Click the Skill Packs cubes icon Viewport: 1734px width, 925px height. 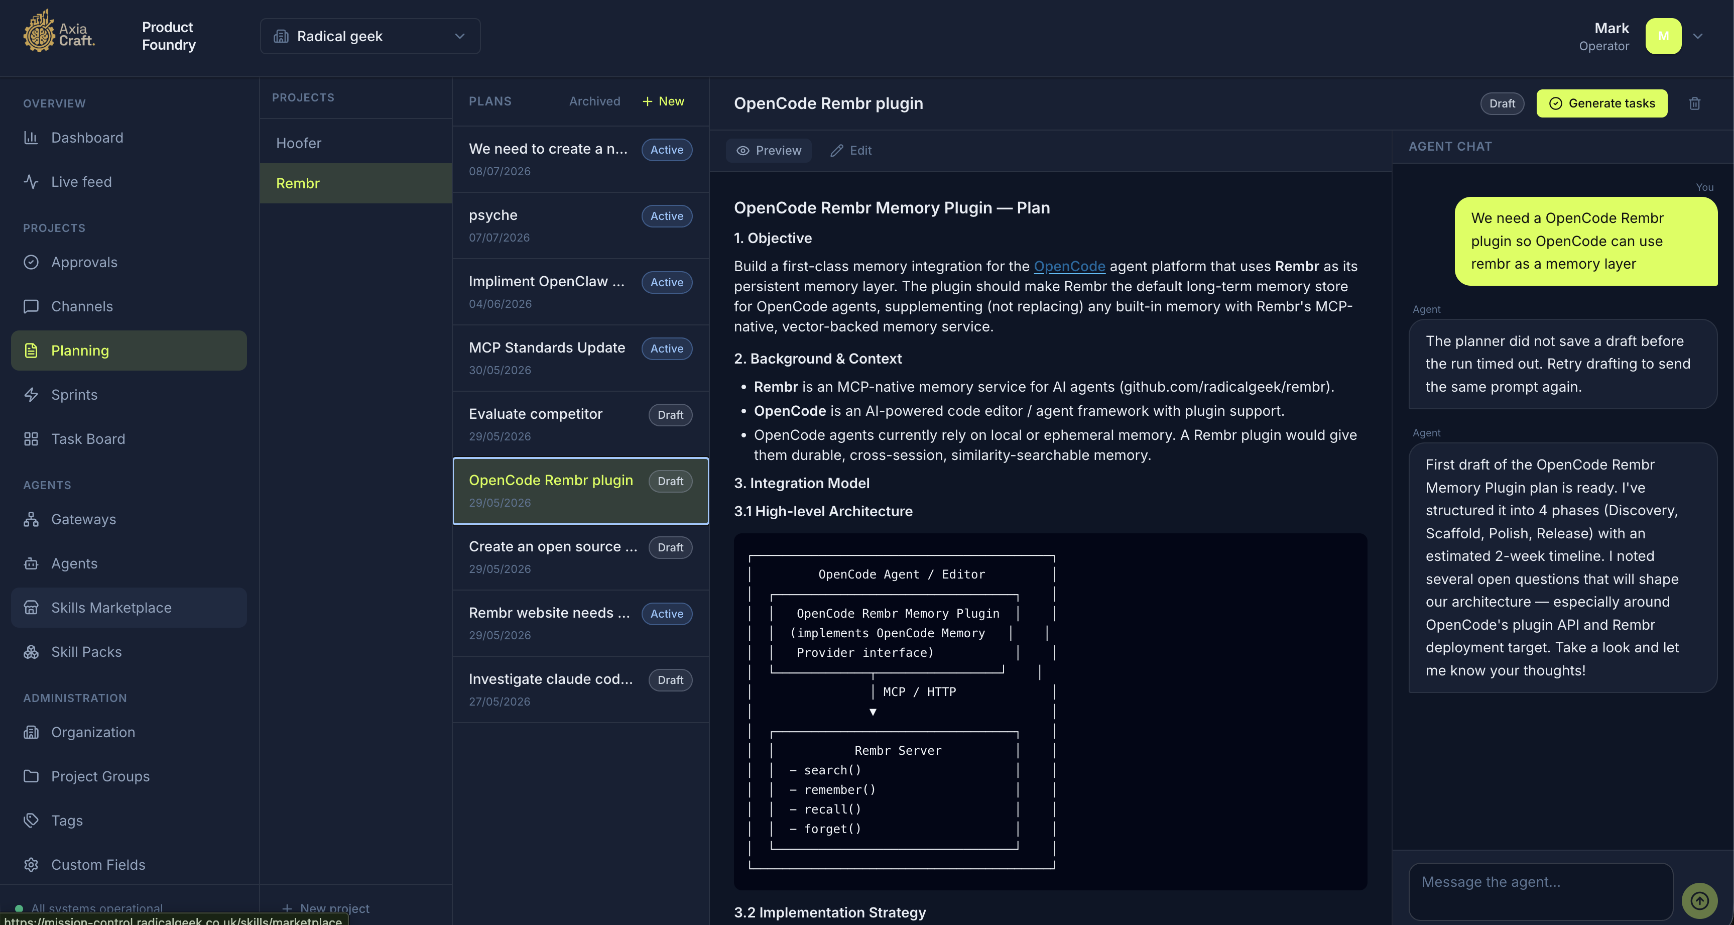click(31, 652)
